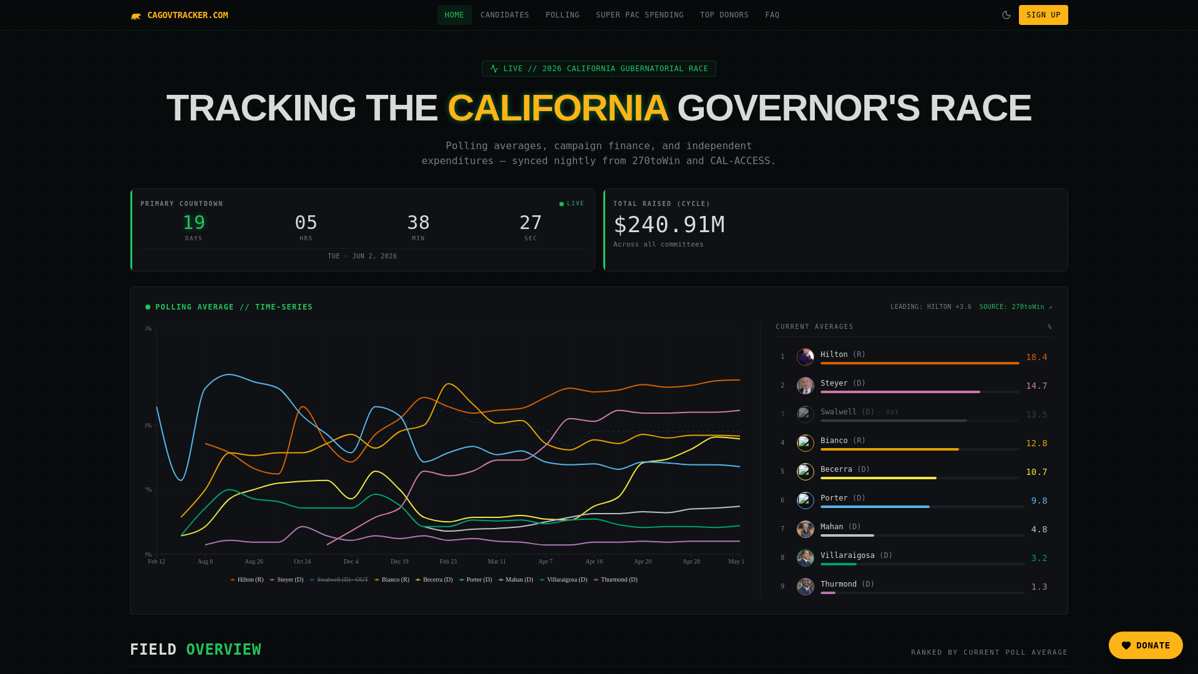1198x674 pixels.
Task: Toggle Villaraigosa (D) series in legend
Action: 563,580
